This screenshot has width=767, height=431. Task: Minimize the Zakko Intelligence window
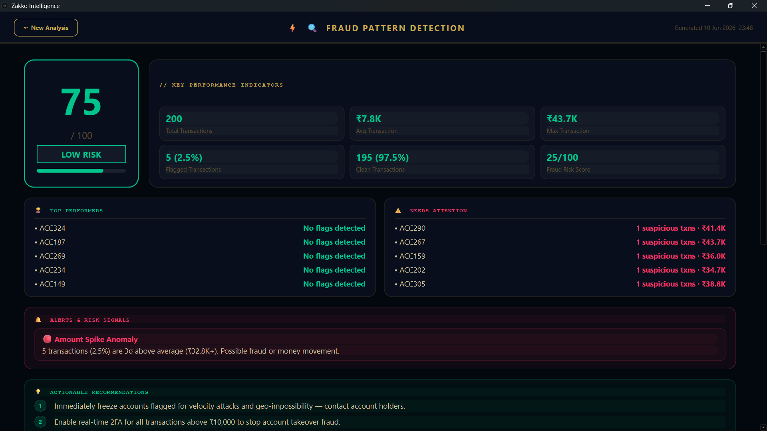coord(707,6)
